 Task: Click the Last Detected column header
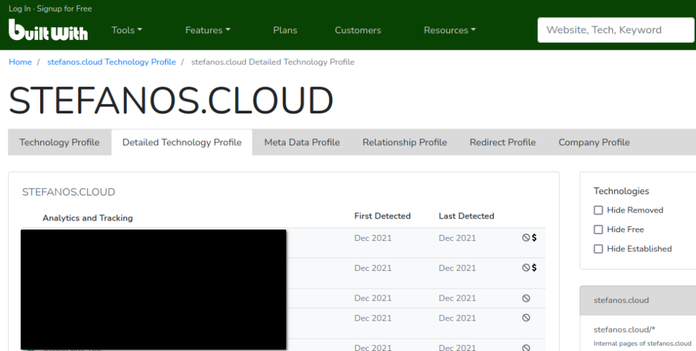coord(466,216)
